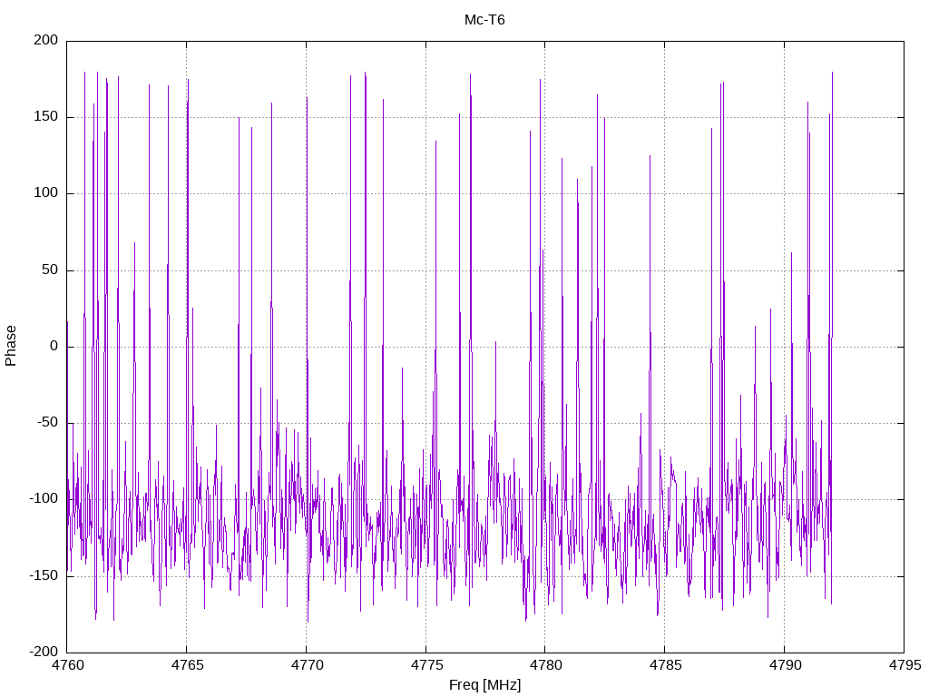Click the 100 y-axis tick label
Viewport: 929px width, 697px height.
point(46,193)
